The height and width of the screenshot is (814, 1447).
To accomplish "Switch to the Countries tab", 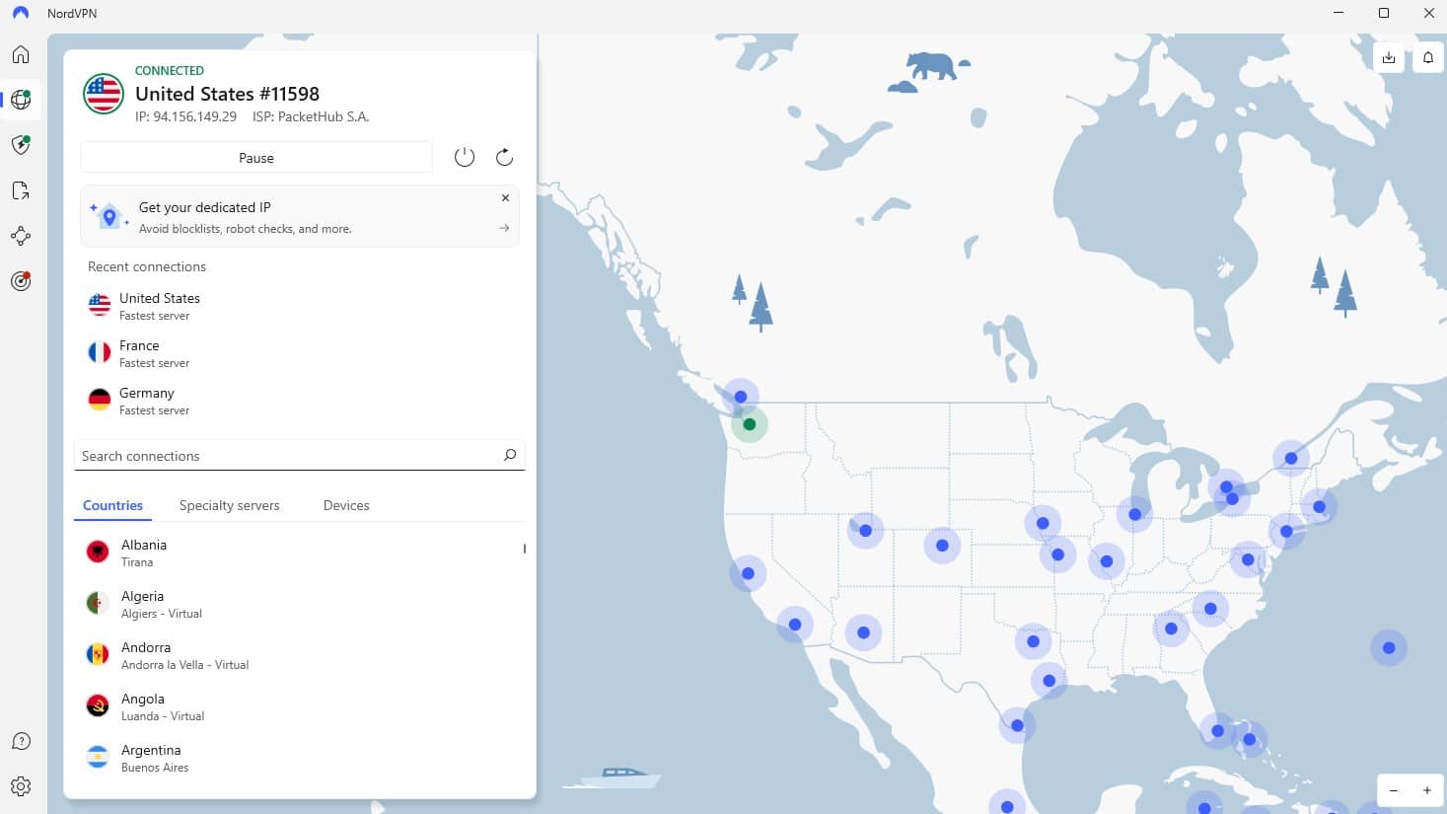I will [112, 505].
